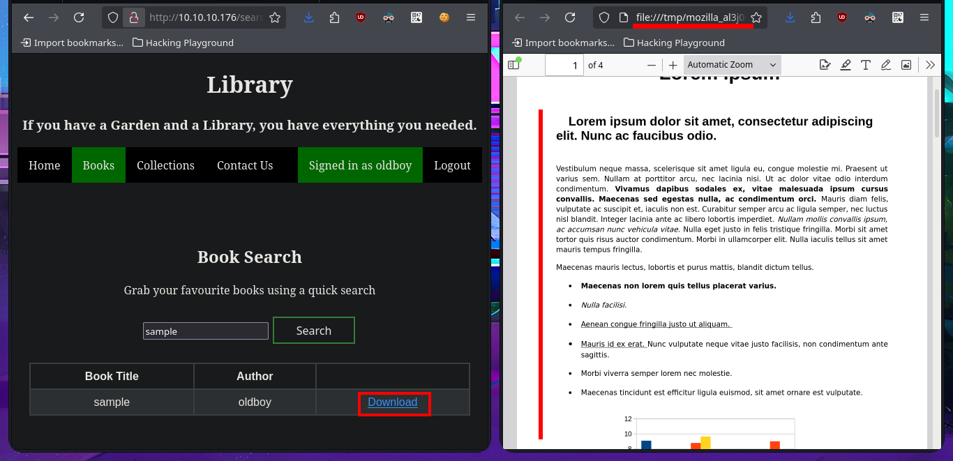Click 'of 4' page count text
The height and width of the screenshot is (461, 953).
596,65
